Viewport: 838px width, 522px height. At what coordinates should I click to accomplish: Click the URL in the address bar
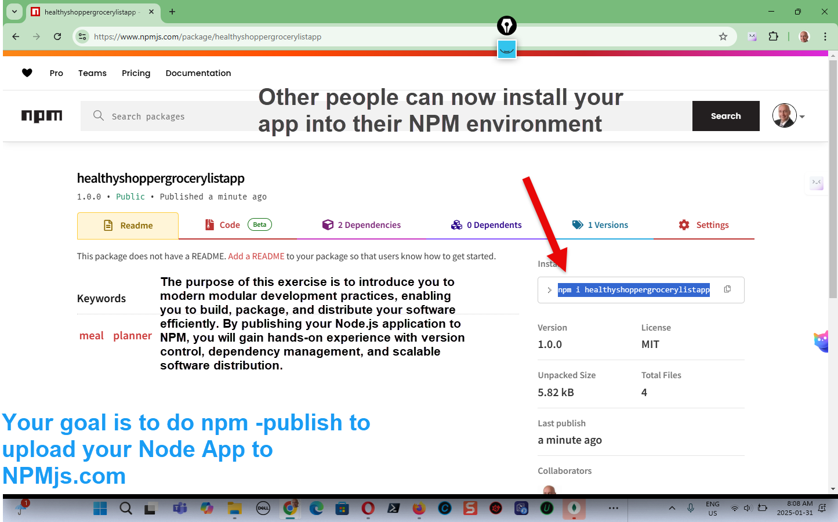coord(208,37)
